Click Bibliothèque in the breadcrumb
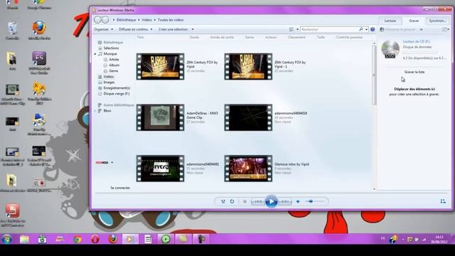 coord(127,20)
